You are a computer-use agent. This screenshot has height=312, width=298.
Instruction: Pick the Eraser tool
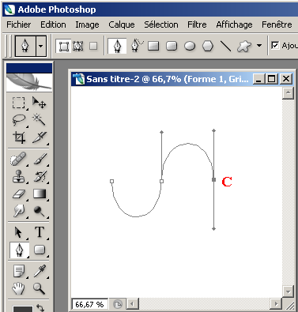pyautogui.click(x=18, y=194)
